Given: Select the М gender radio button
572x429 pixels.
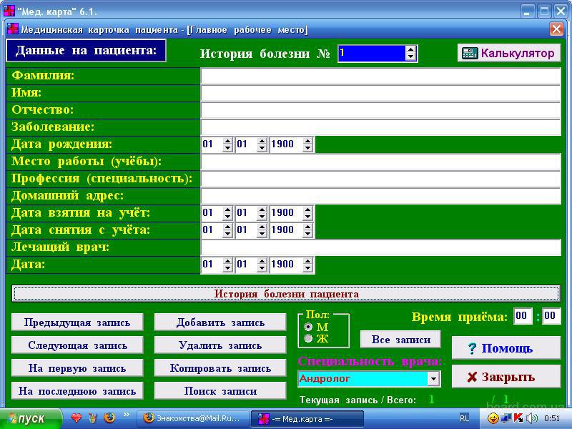Looking at the screenshot, I should (309, 327).
